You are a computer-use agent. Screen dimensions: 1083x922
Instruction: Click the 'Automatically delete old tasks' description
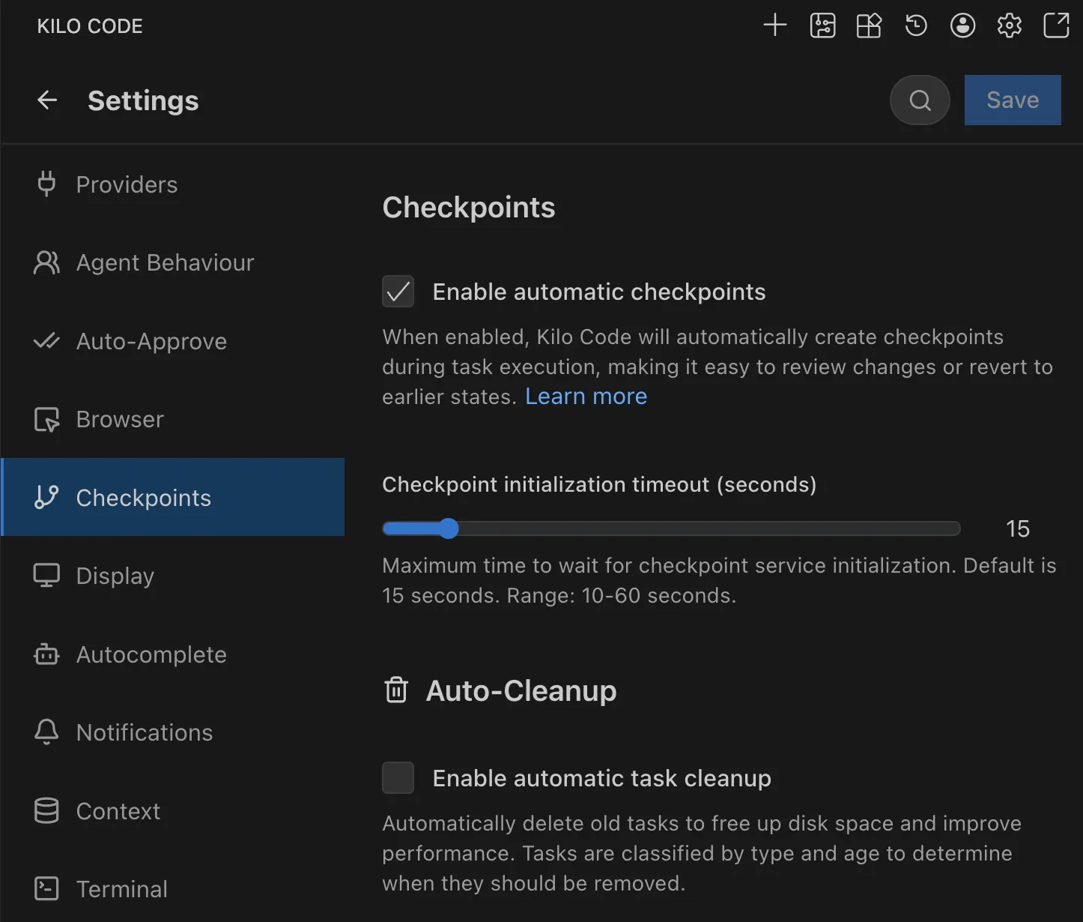tap(702, 853)
